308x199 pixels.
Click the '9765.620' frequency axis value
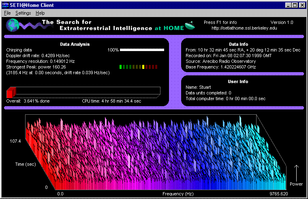click(278, 194)
